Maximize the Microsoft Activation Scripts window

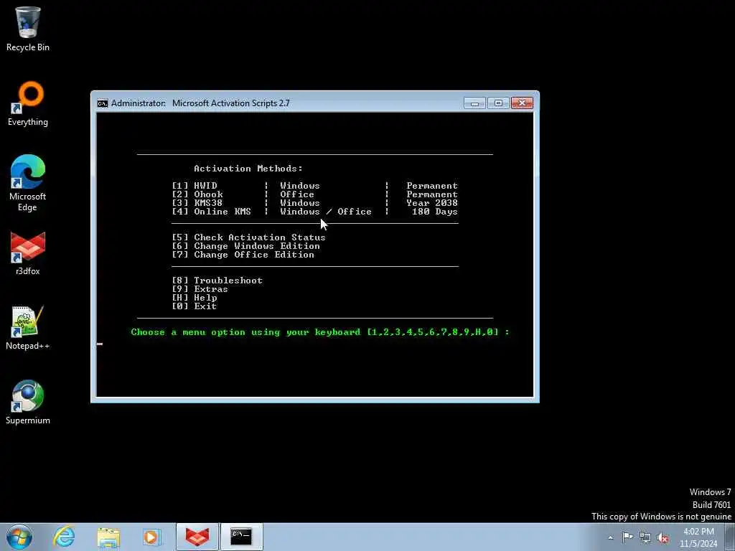pyautogui.click(x=498, y=103)
